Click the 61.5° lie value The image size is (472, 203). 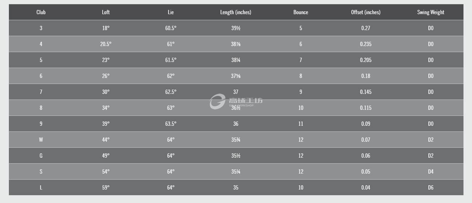[x=171, y=60]
